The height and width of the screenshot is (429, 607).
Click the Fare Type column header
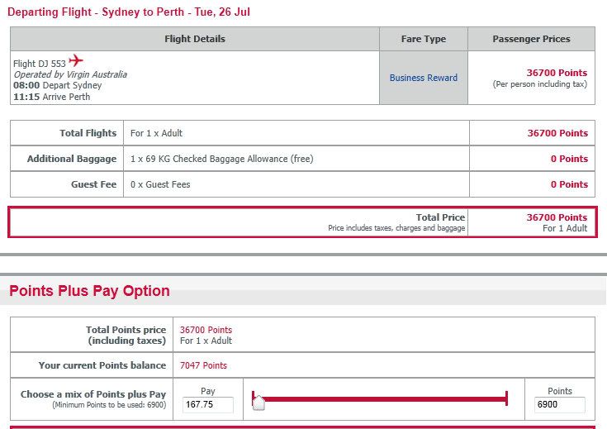coord(424,39)
